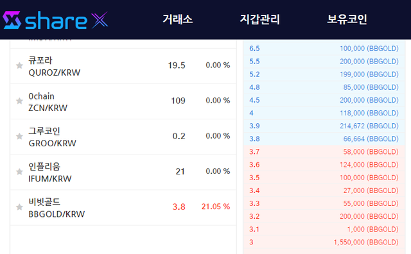The width and height of the screenshot is (411, 254).
Task: Favorite the ZCN/KRW star
Action: tap(19, 101)
